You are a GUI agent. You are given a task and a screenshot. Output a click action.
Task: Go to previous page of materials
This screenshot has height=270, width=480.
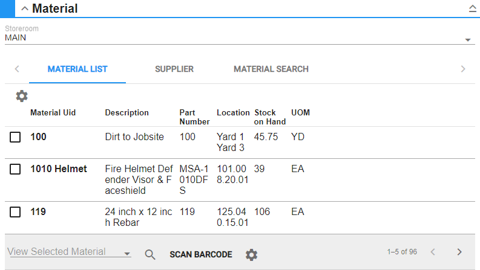coord(432,252)
